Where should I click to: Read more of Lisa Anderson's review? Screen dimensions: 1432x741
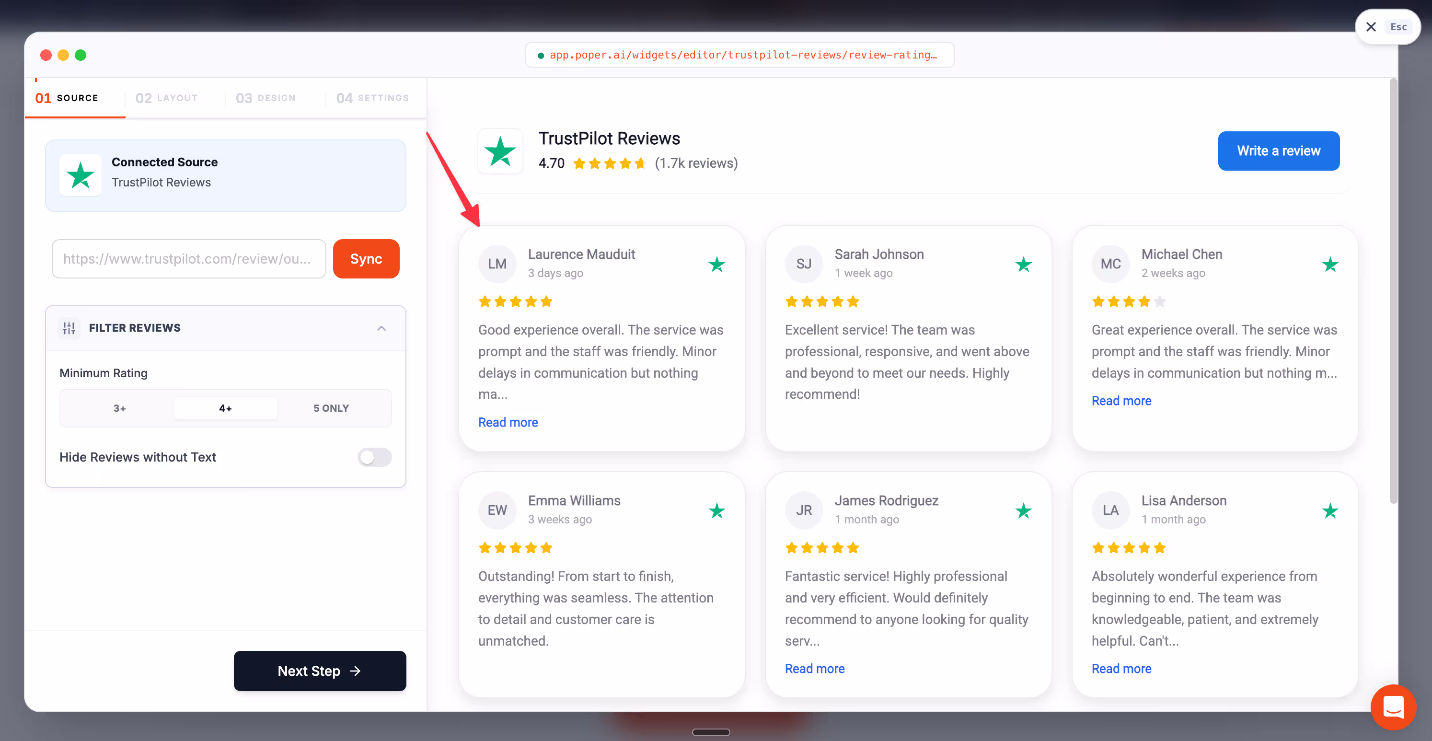(x=1121, y=669)
